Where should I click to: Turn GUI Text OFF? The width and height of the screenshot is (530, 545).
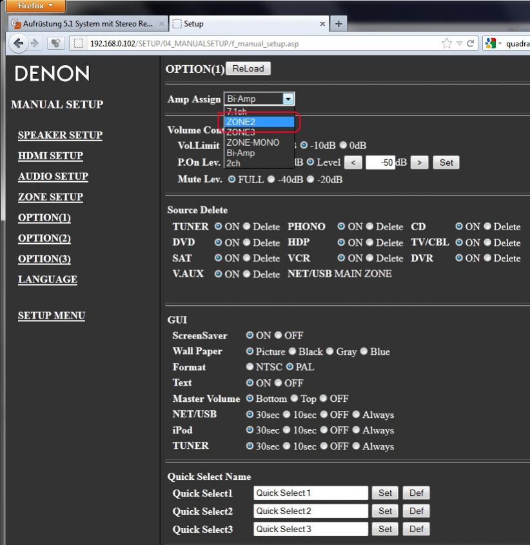278,382
